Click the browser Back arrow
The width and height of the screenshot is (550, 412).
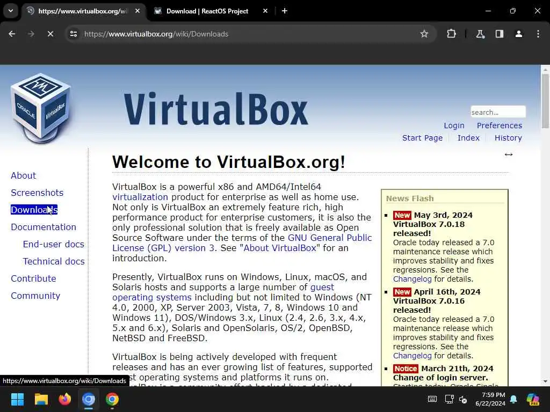pos(12,34)
